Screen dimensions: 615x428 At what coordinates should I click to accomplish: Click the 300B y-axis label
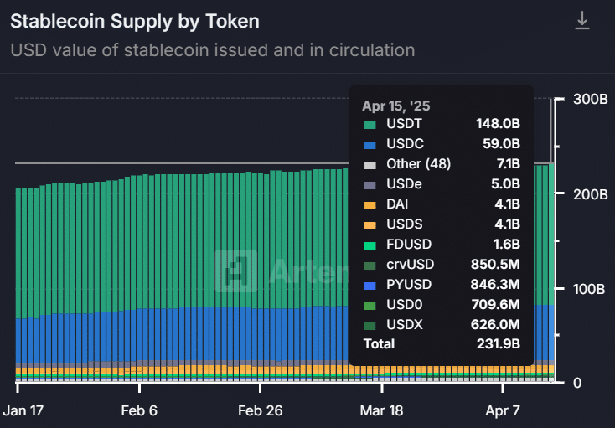pos(590,100)
